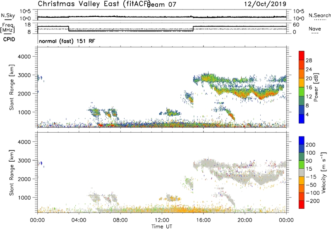Viewport: 331px width, 229px height.
Task: Select "3000" on the power panel axis
Action: [x=24, y=75]
